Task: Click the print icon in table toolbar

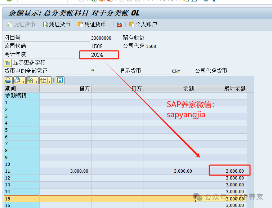Action: click(8, 80)
